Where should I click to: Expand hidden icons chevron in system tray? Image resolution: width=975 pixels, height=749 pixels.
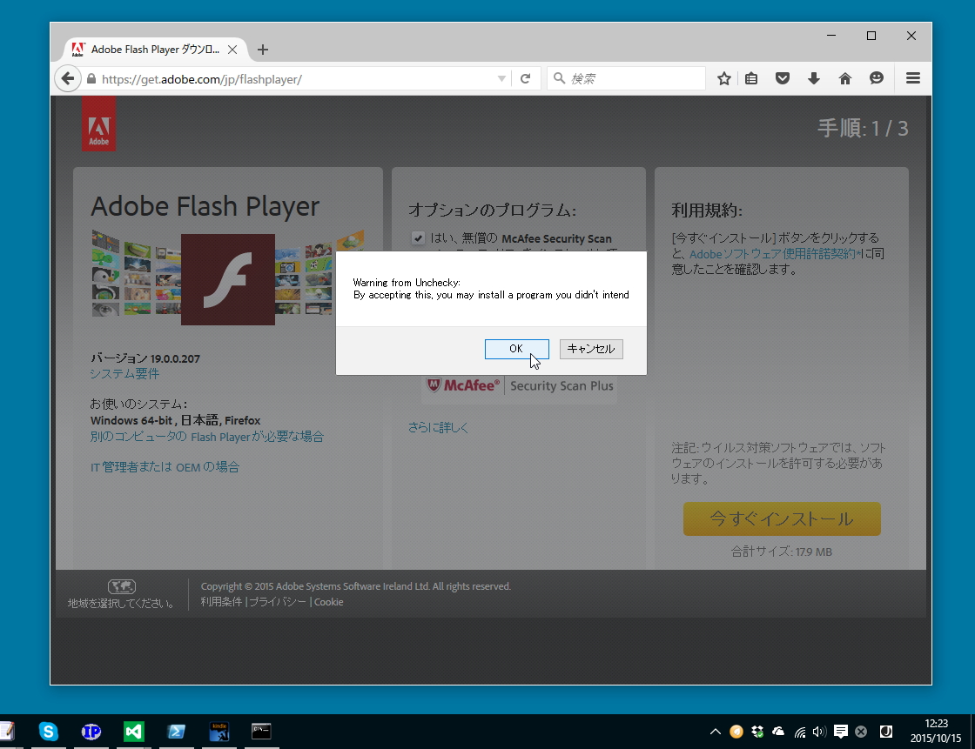pyautogui.click(x=715, y=732)
